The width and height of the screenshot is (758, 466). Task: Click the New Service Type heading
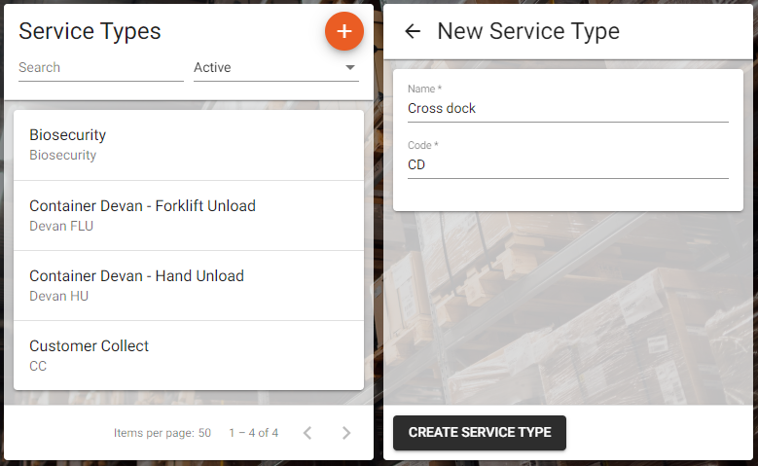click(x=528, y=31)
